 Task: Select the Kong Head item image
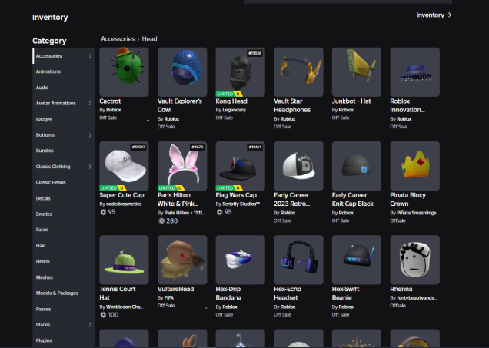[240, 71]
